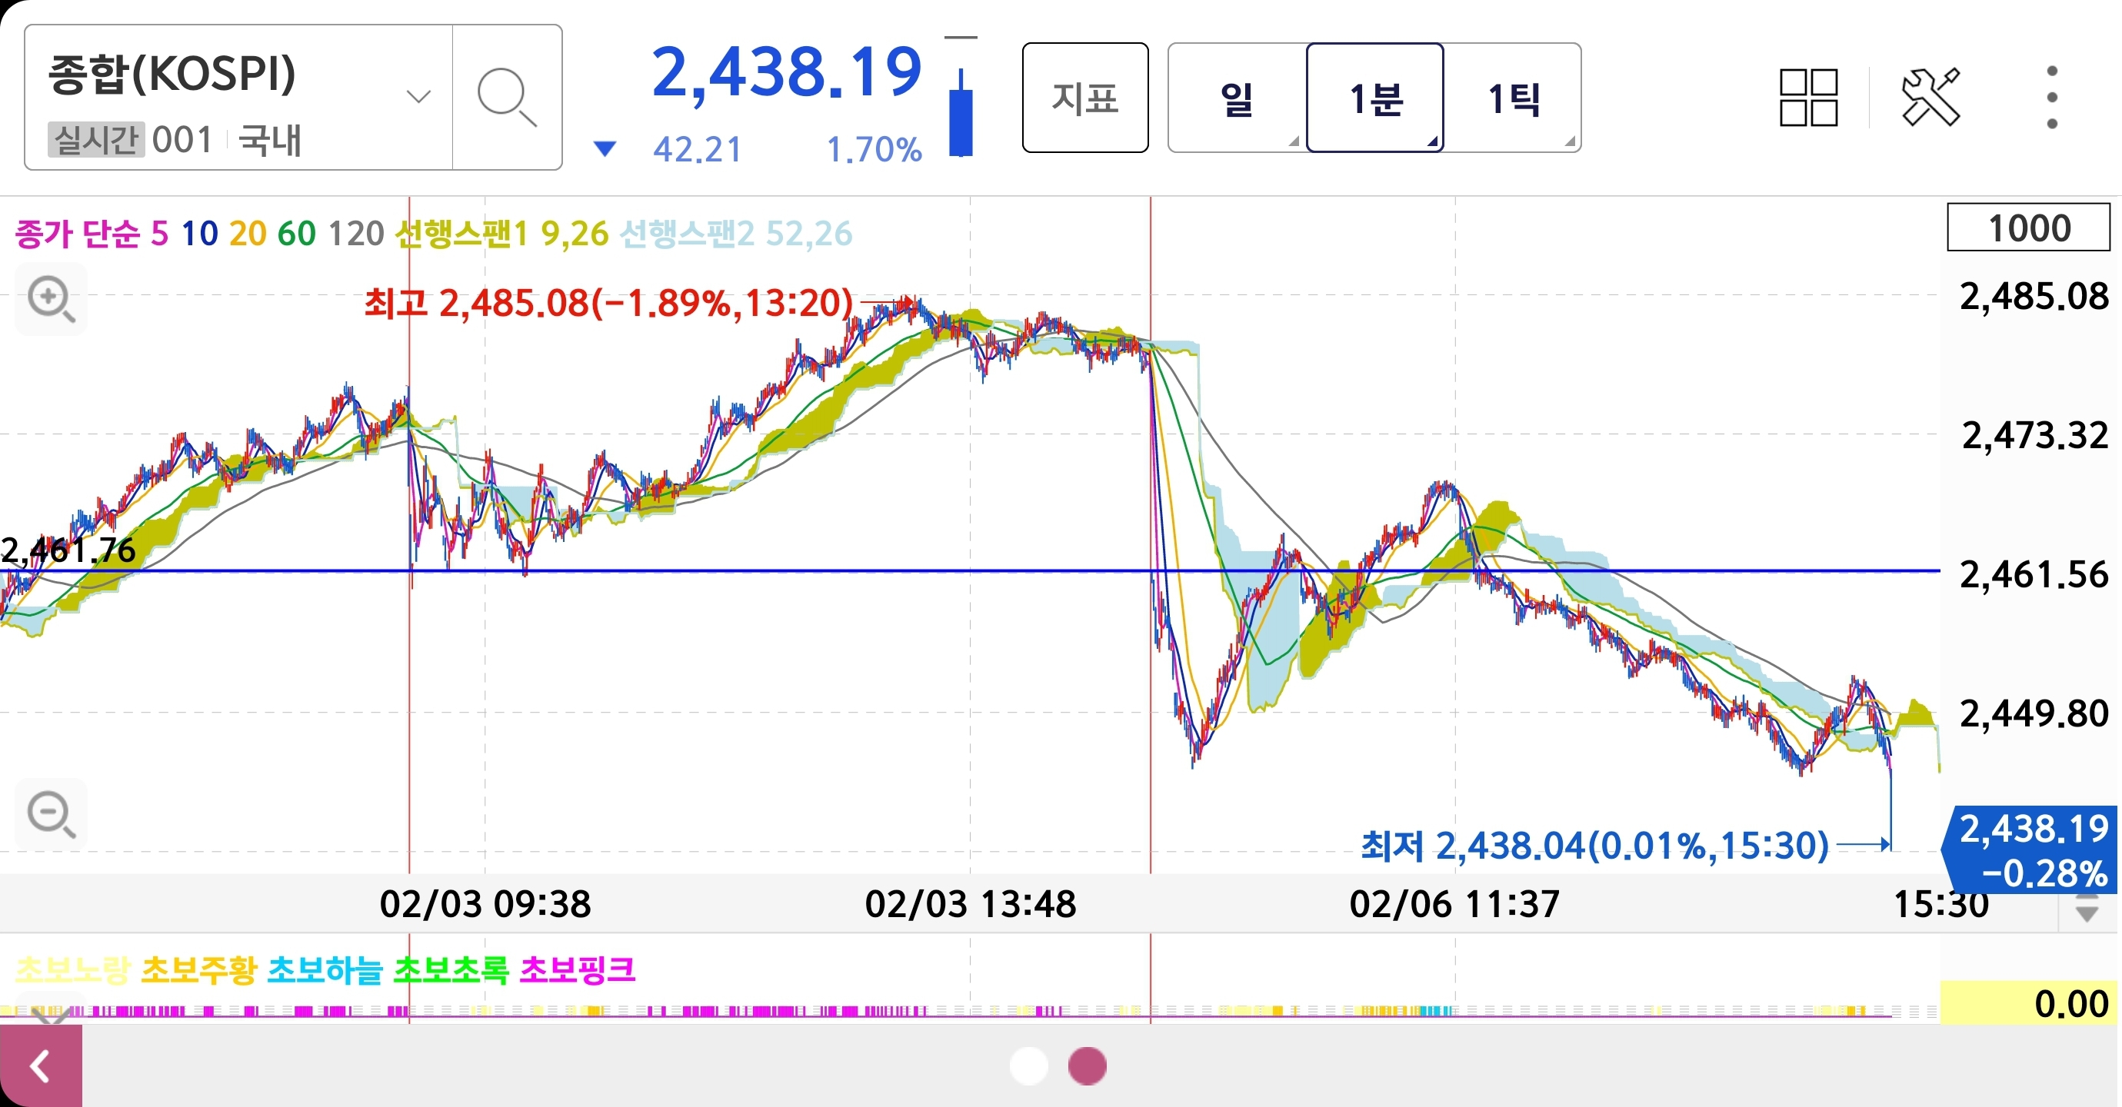Click down arrow below price axis
2122x1107 pixels.
2086,911
